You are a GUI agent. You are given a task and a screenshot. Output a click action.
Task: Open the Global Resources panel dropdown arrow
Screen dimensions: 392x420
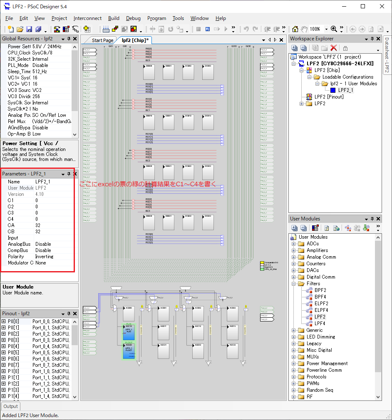(63, 39)
